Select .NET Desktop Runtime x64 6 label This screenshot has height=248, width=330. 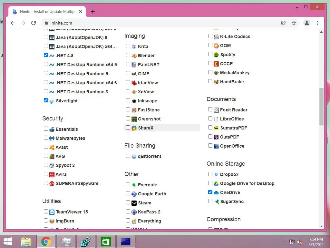[x=86, y=83]
